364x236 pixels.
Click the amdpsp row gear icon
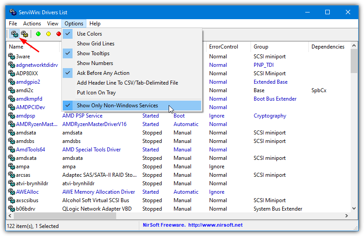[x=12, y=116]
